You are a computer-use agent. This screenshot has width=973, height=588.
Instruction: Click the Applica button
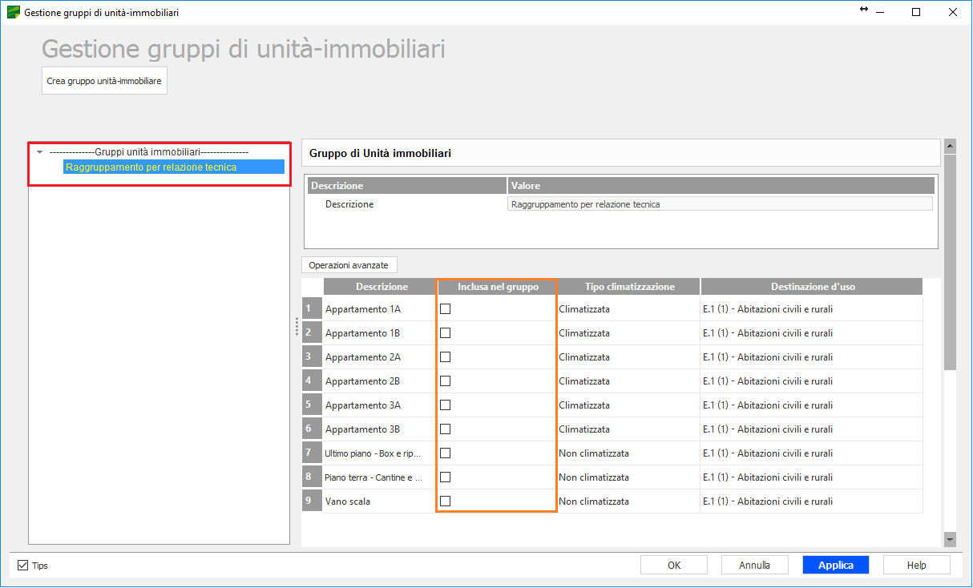(835, 566)
